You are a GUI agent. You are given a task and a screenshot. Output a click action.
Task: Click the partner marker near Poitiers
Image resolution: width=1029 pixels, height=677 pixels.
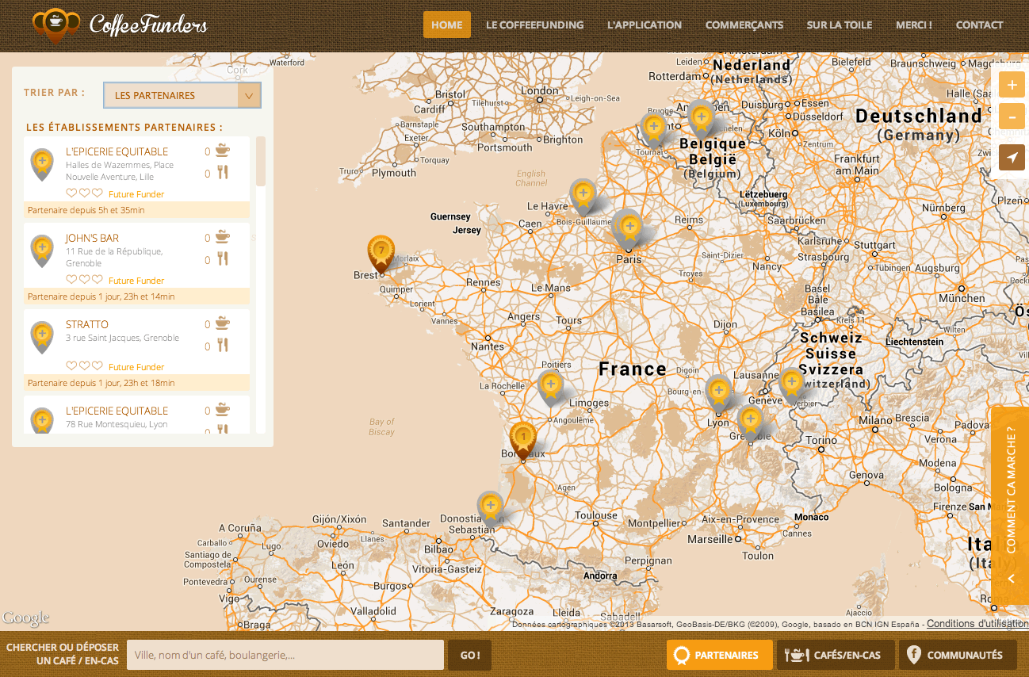(551, 388)
